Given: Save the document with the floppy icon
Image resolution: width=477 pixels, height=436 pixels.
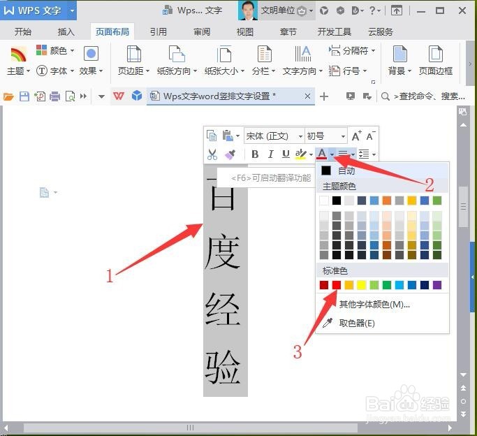Looking at the screenshot, I should coord(24,96).
